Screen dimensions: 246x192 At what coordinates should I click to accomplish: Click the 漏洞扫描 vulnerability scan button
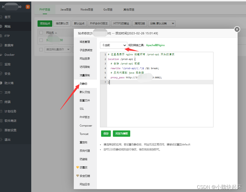coord(140,24)
